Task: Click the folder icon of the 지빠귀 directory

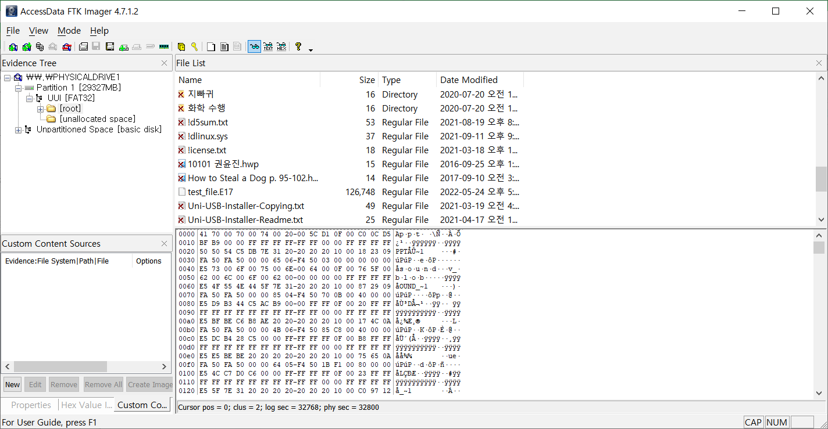Action: (181, 95)
